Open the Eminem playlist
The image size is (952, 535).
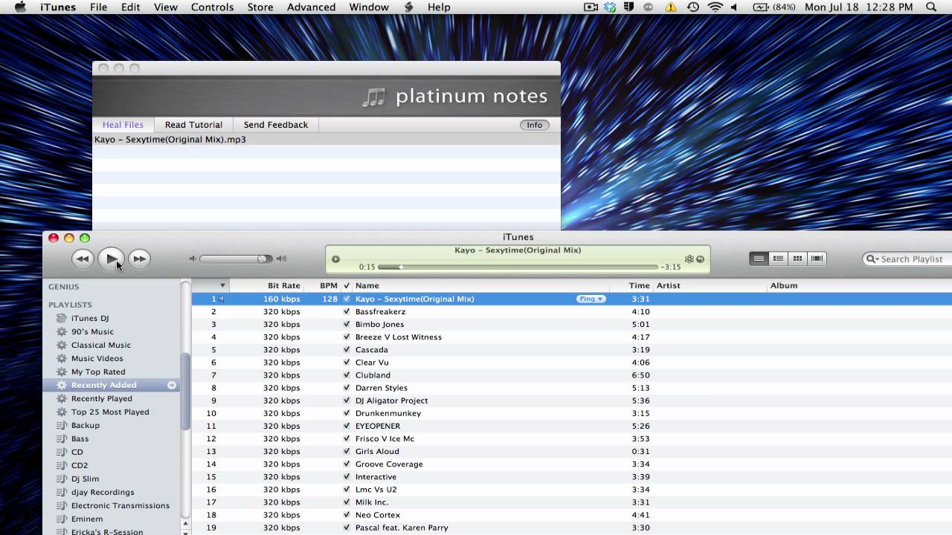(x=87, y=519)
